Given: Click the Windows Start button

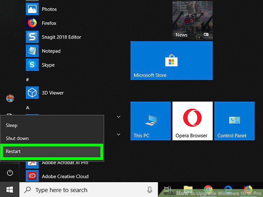Looking at the screenshot, I should (x=9, y=190).
